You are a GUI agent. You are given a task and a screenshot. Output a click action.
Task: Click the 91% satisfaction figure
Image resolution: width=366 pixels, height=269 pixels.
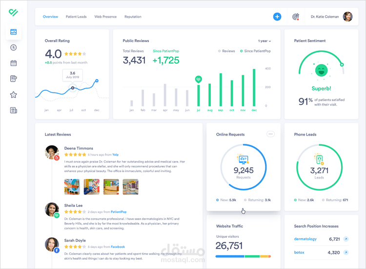coord(305,101)
